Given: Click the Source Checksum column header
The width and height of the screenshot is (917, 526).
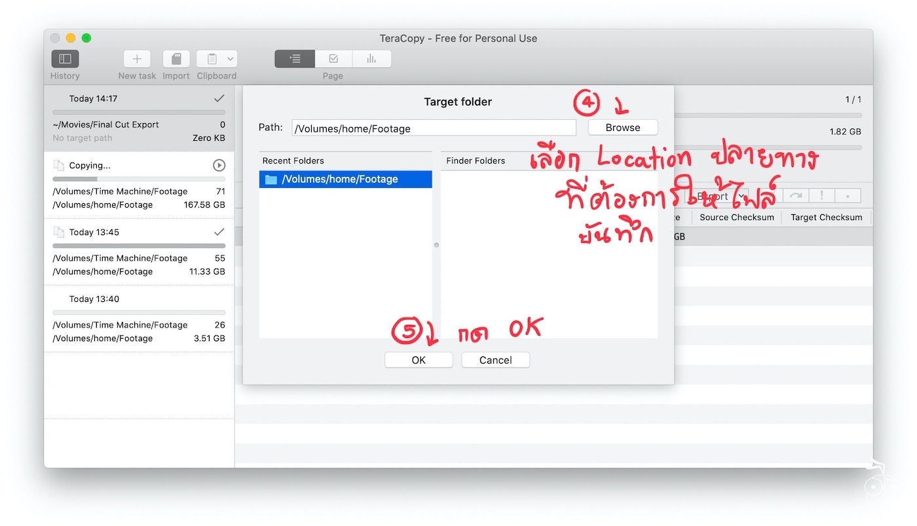Looking at the screenshot, I should tap(736, 217).
